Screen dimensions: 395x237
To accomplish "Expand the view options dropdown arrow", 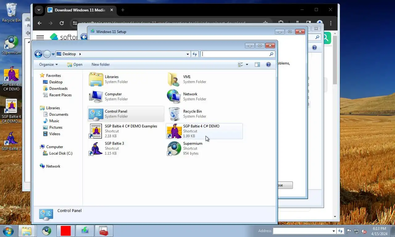I will tap(247, 64).
